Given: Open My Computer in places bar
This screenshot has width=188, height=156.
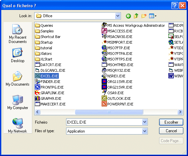Looking at the screenshot, I should [18, 102].
